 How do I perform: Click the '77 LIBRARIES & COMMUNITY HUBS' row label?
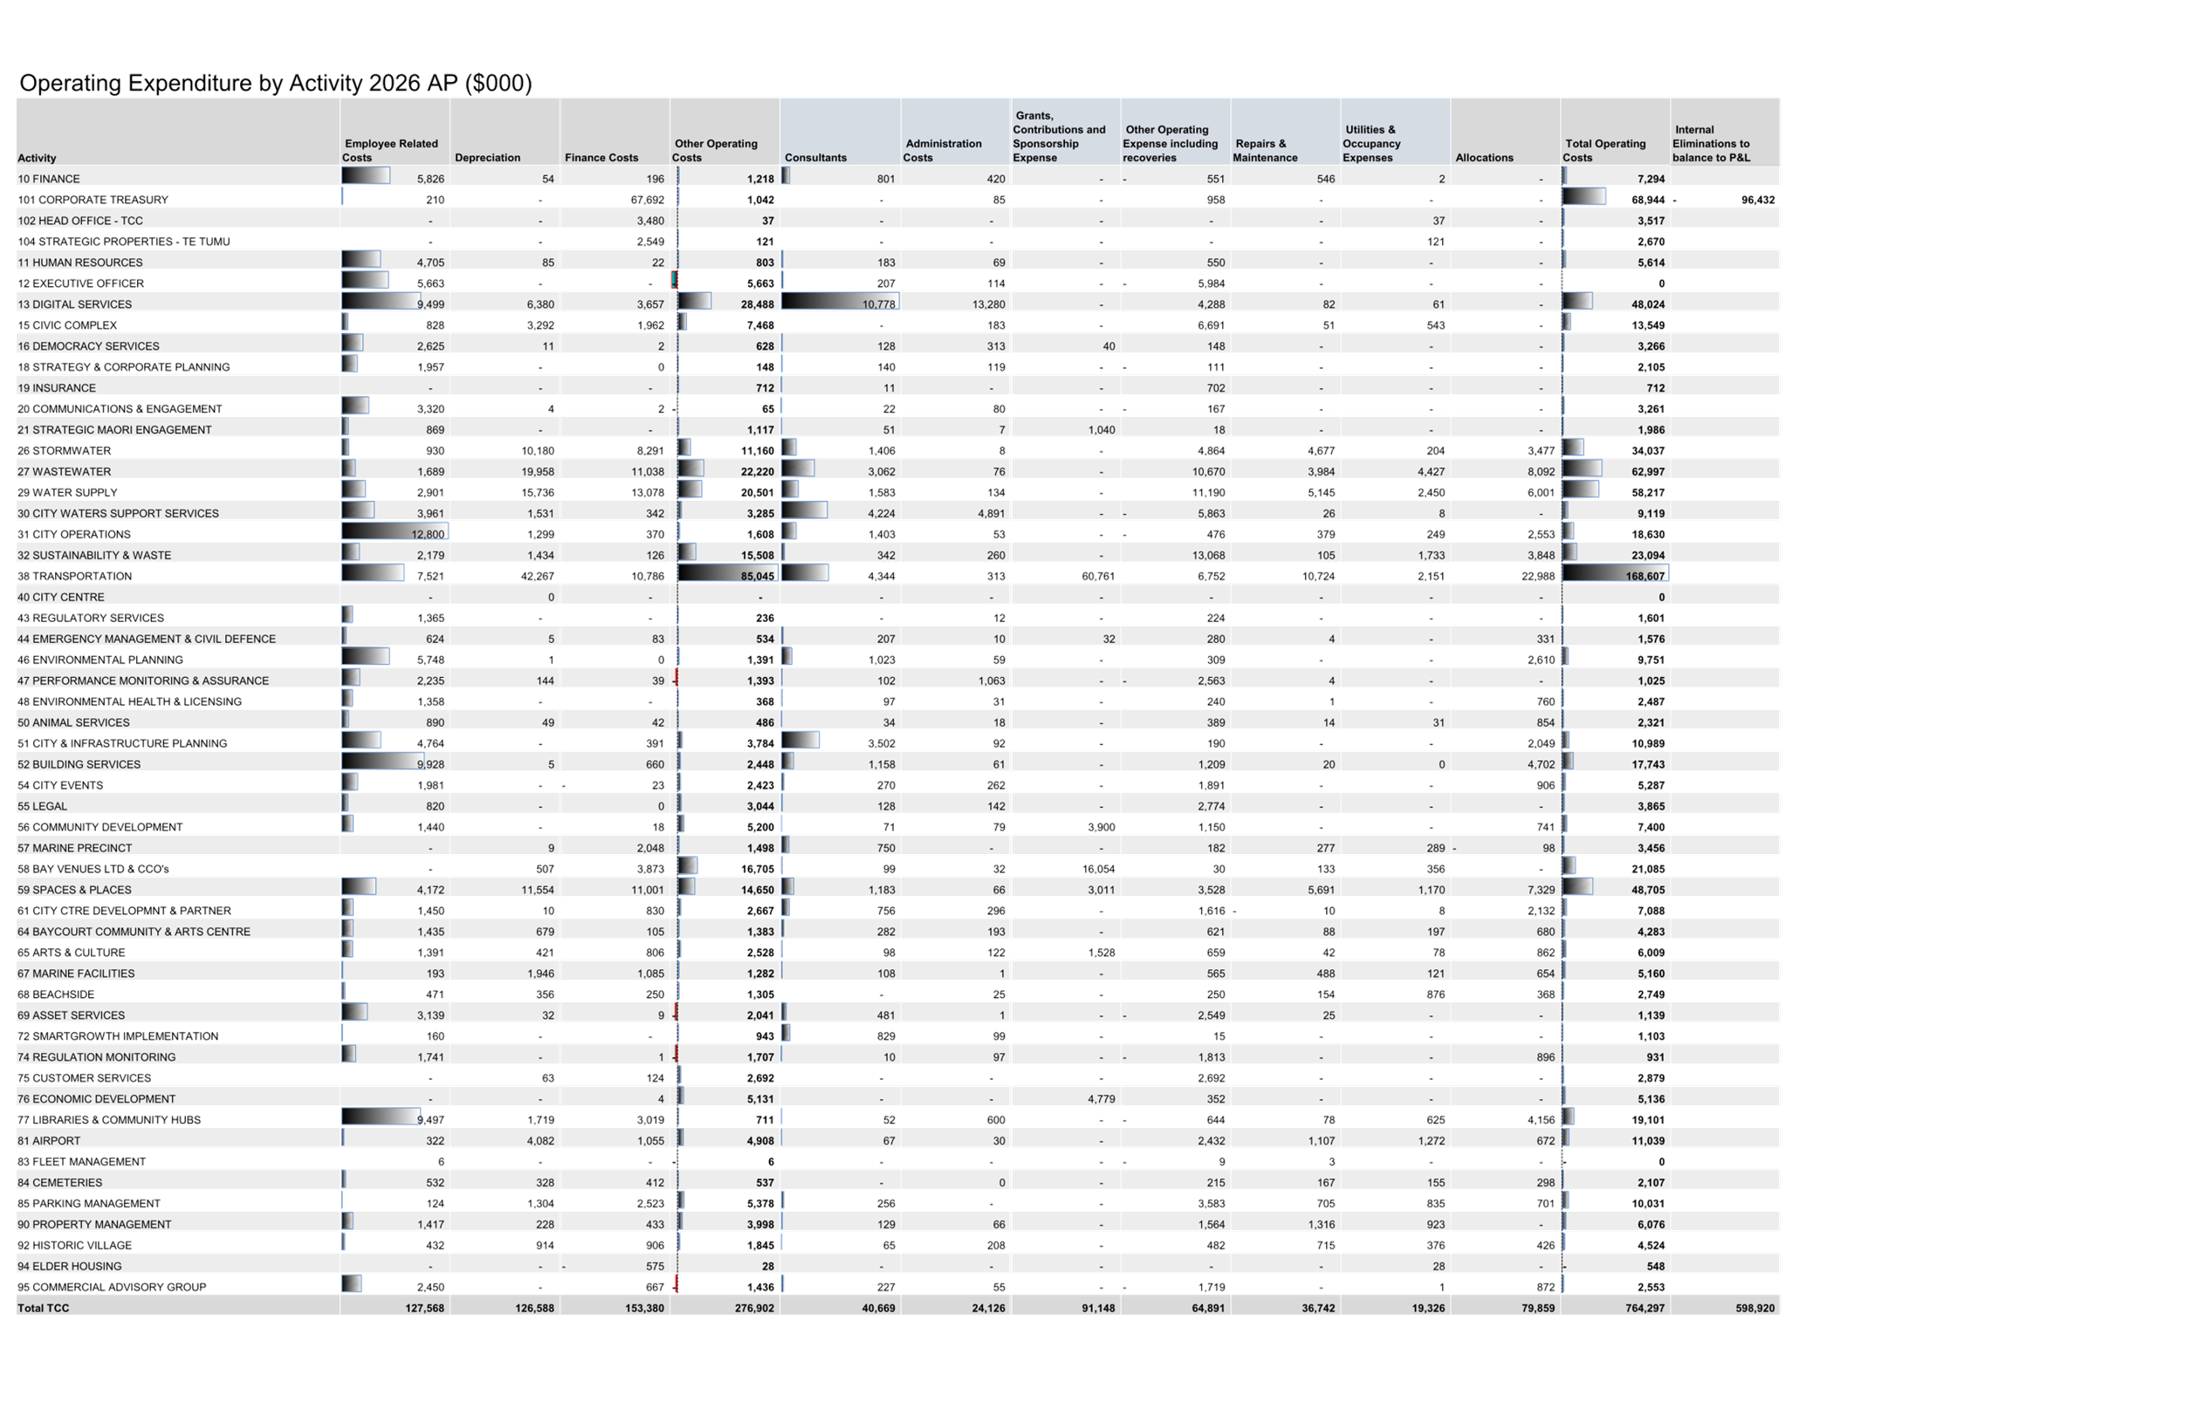click(109, 1119)
